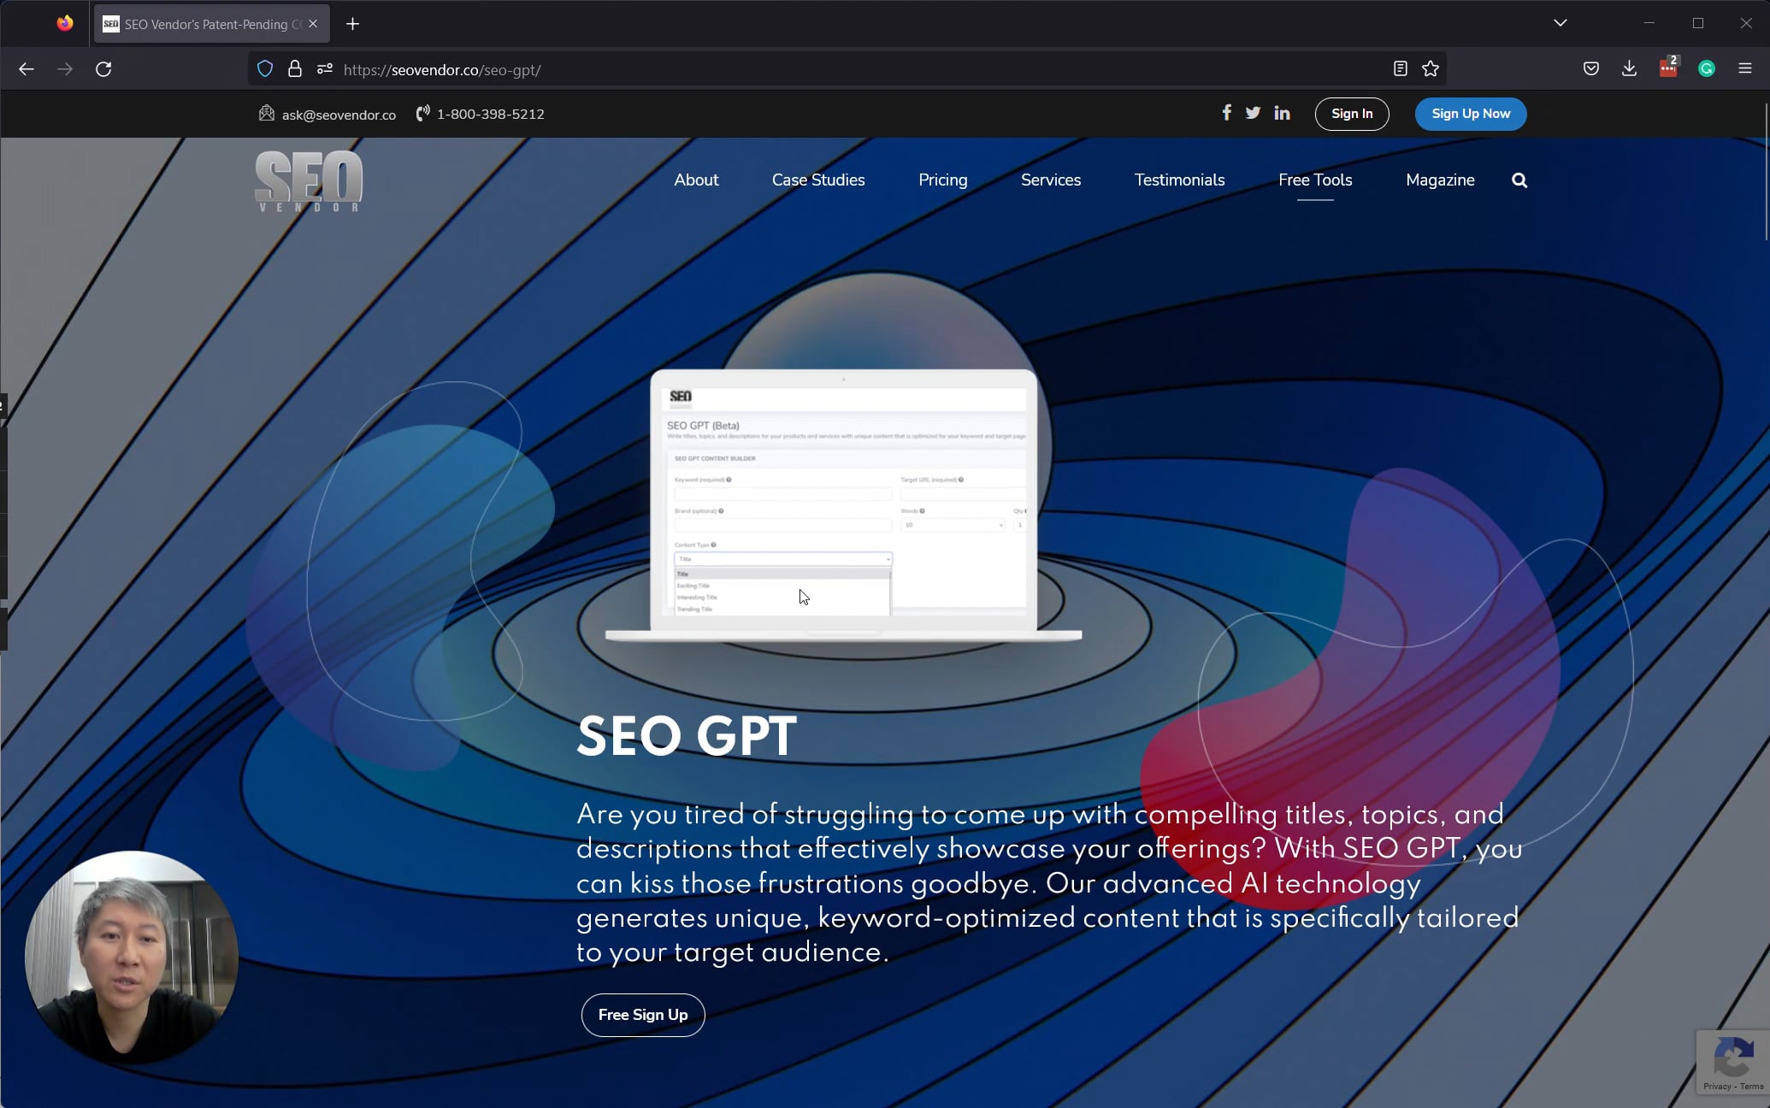The width and height of the screenshot is (1770, 1108).
Task: Call 1-800-398-5212 phone link
Action: pos(490,114)
